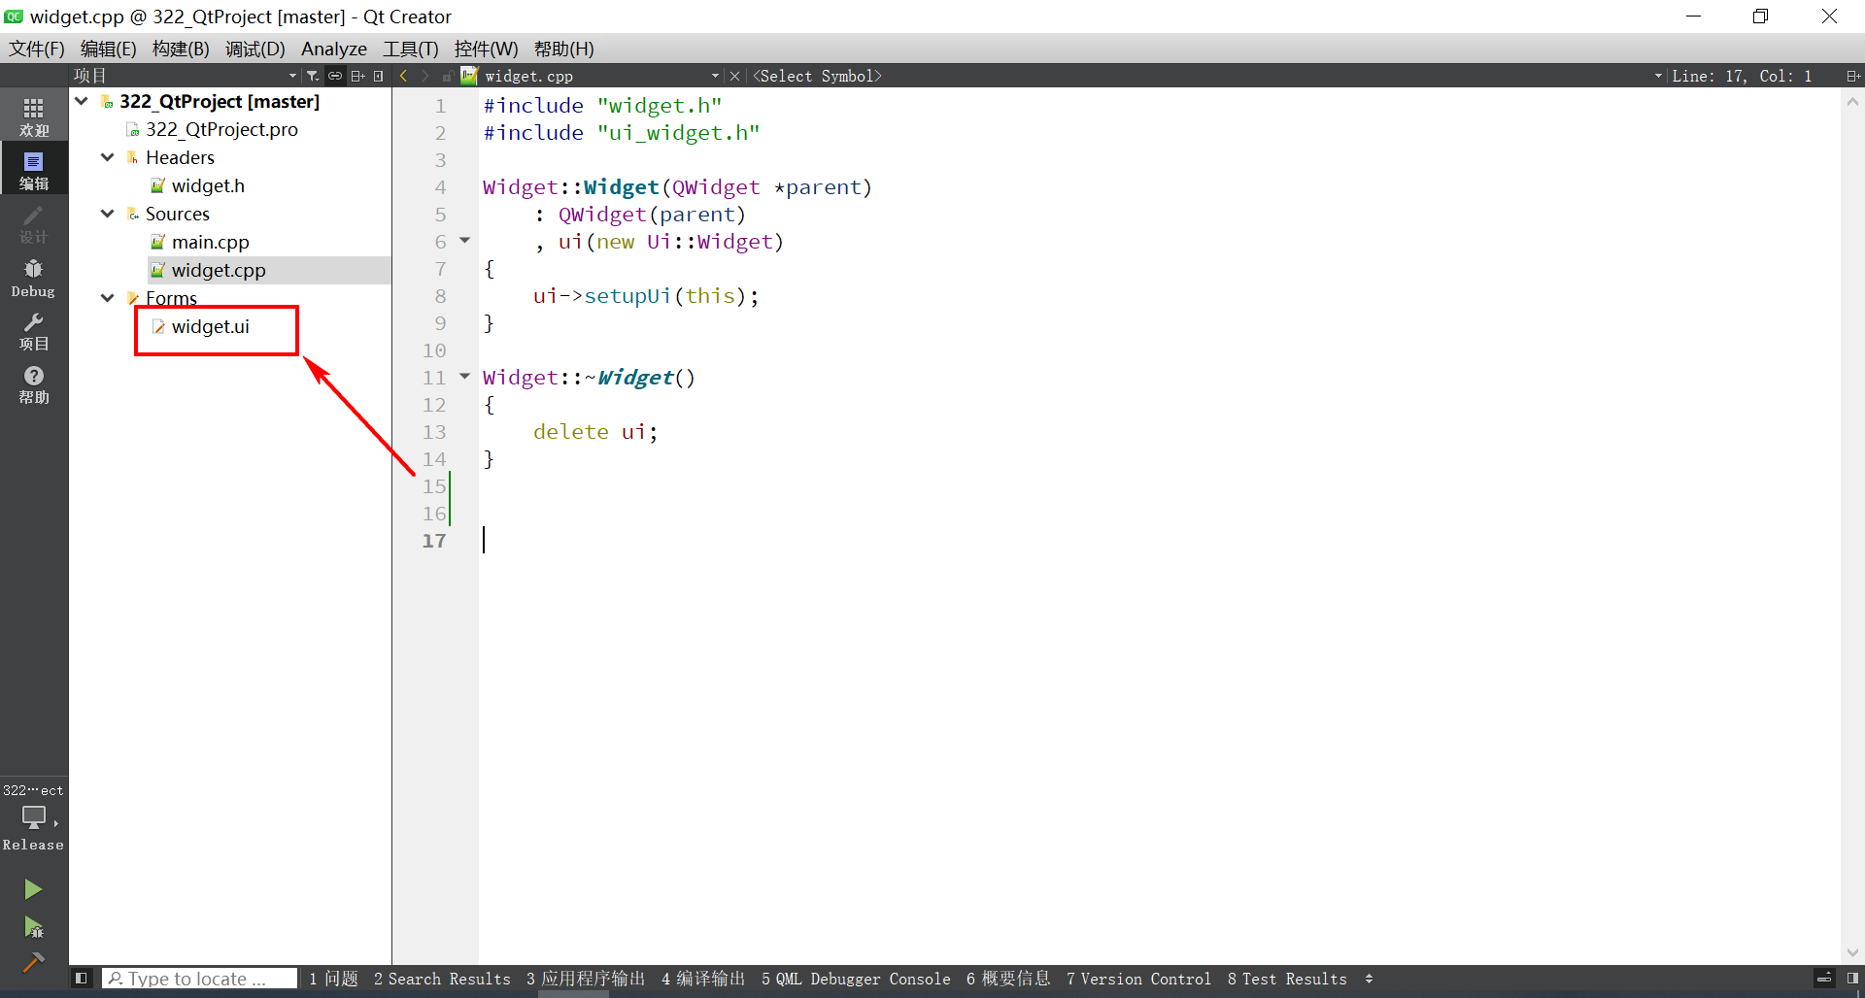Close the project side panel
Image resolution: width=1865 pixels, height=998 pixels.
click(x=379, y=76)
